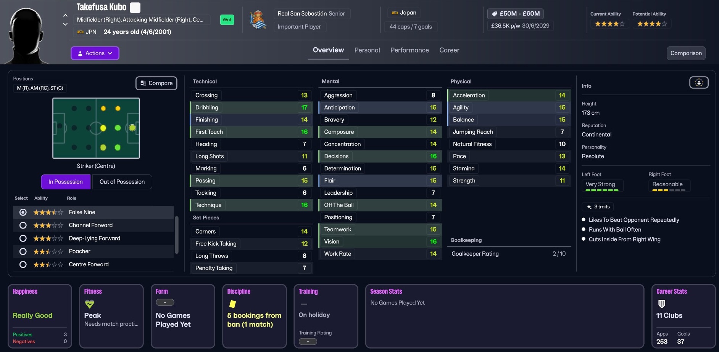Click the role list scrollbar
This screenshot has height=352, width=719.
(176, 235)
